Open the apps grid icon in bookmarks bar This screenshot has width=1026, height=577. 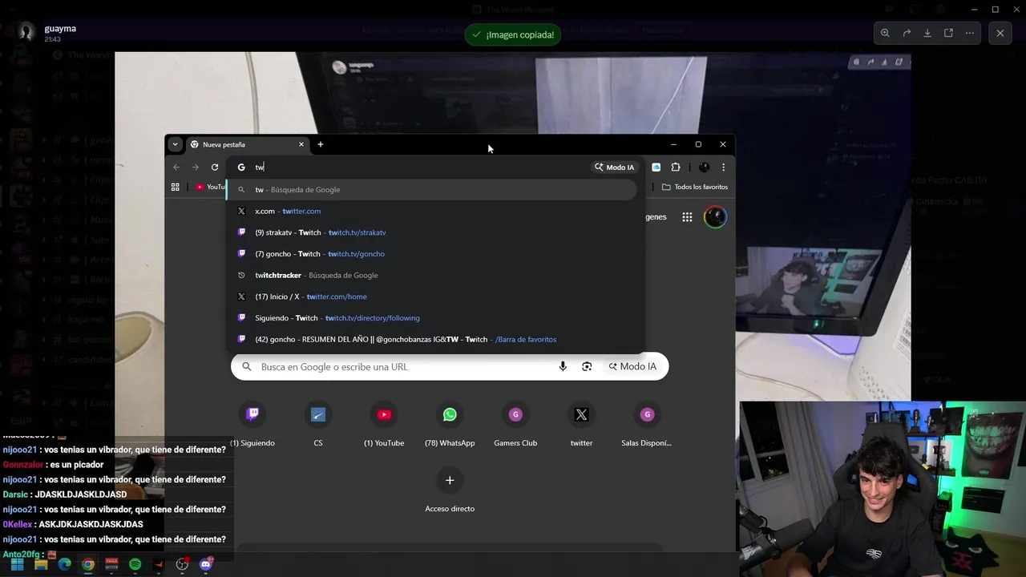(x=176, y=187)
